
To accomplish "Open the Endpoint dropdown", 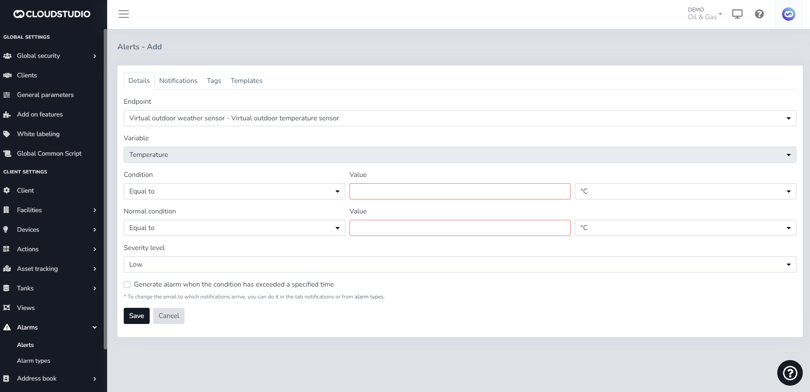I will click(x=459, y=118).
